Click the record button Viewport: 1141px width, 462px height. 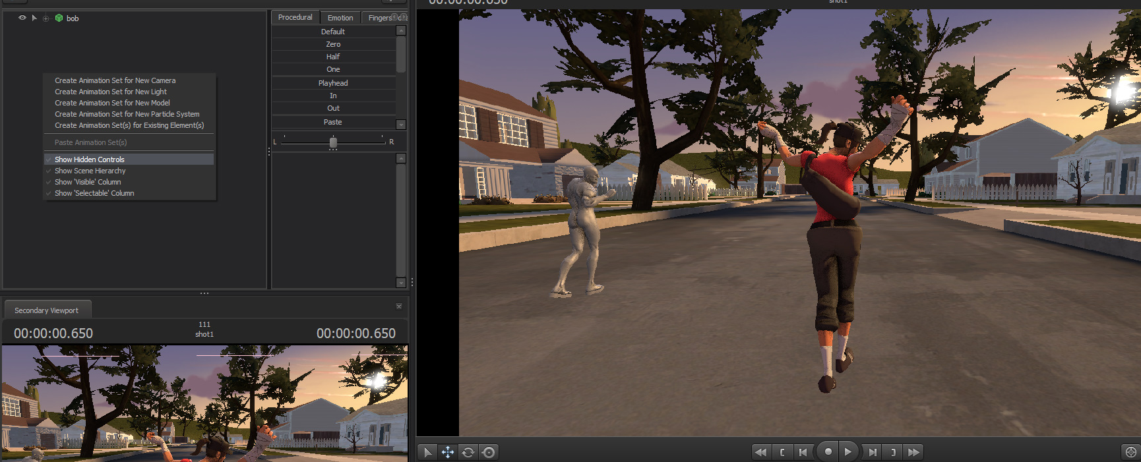coord(828,451)
